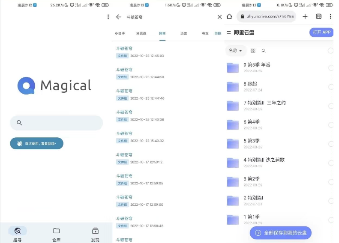The height and width of the screenshot is (243, 339).
Task: Select the circle for 2 特别篇I
Action: 331,201
